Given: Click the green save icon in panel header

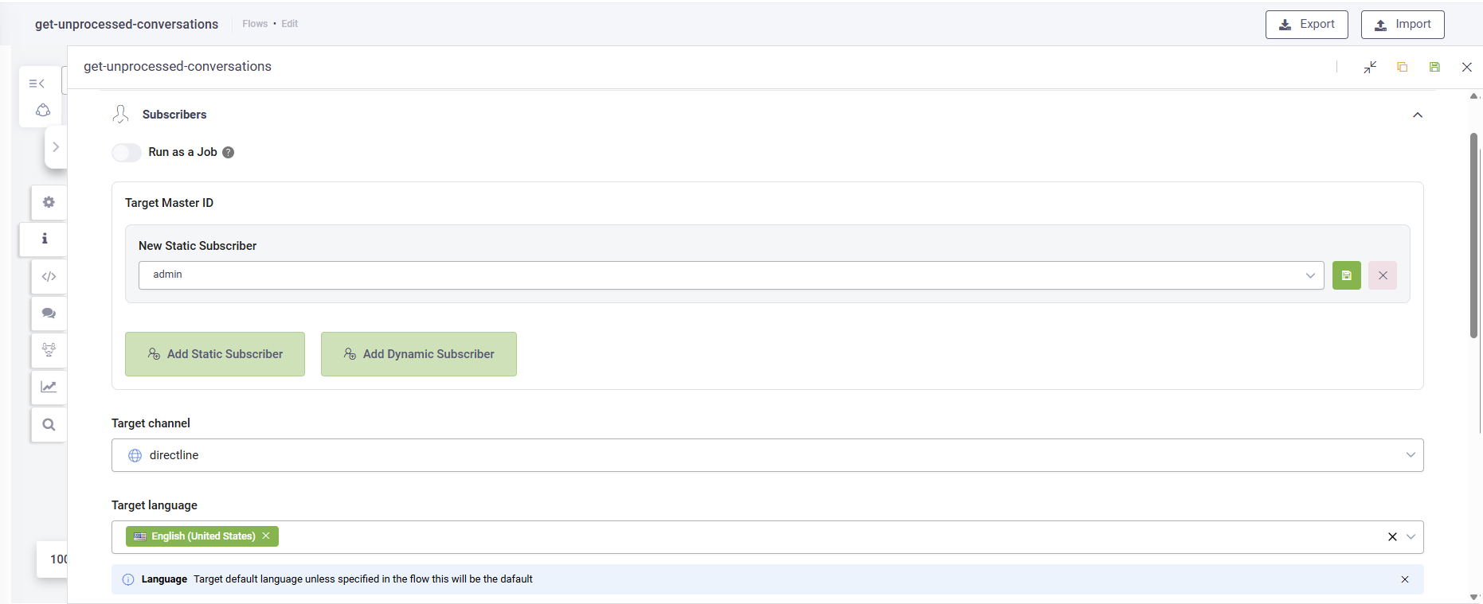Looking at the screenshot, I should pyautogui.click(x=1434, y=67).
